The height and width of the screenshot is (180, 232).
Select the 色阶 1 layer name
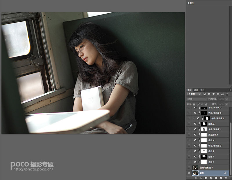pyautogui.click(x=211, y=162)
